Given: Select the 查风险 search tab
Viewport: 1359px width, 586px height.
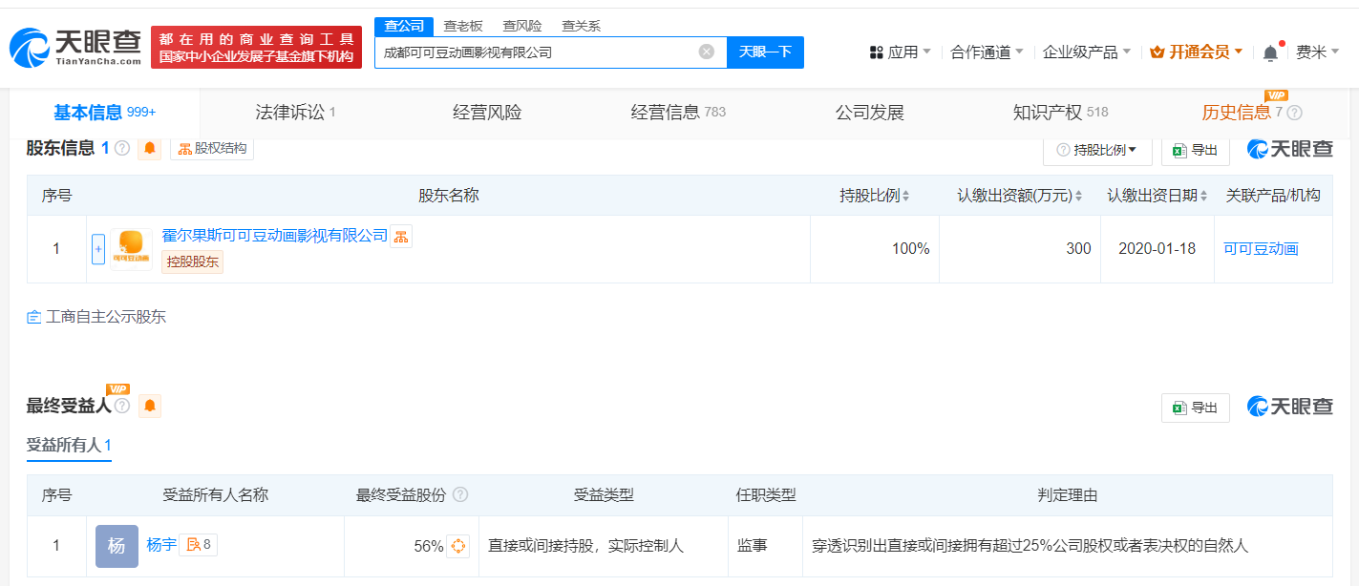Looking at the screenshot, I should [522, 26].
